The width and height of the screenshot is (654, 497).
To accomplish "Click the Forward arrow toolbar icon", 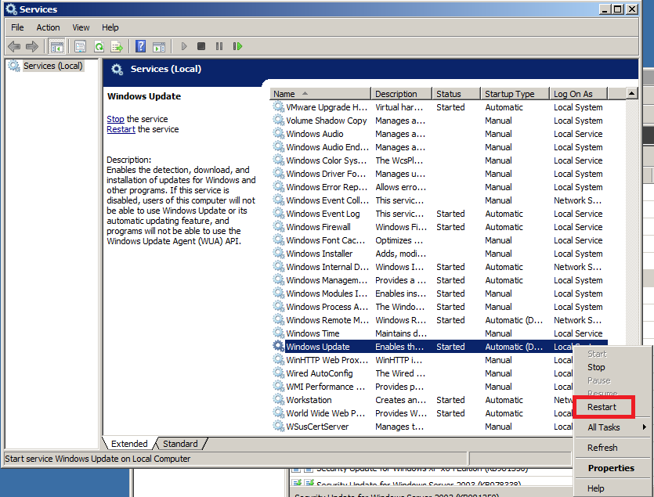I will click(31, 46).
